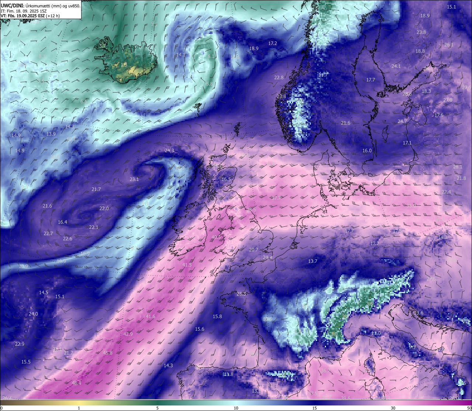Image resolution: width=472 pixels, height=411 pixels.
Task: Click the yellow segment of the color scale
Action: (x=79, y=402)
